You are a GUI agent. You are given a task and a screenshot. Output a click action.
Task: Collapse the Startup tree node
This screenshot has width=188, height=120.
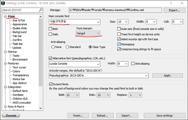click(x=5, y=52)
